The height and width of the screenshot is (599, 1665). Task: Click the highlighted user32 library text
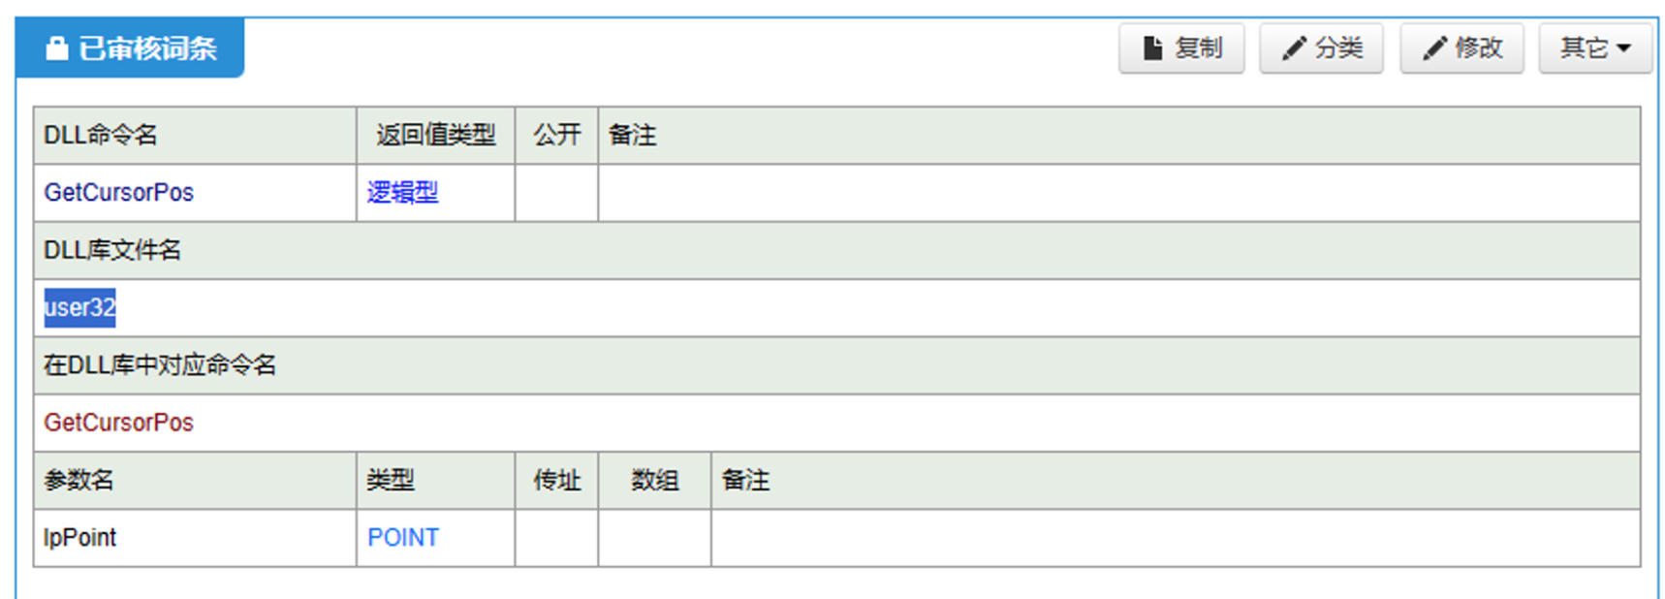[x=79, y=307]
